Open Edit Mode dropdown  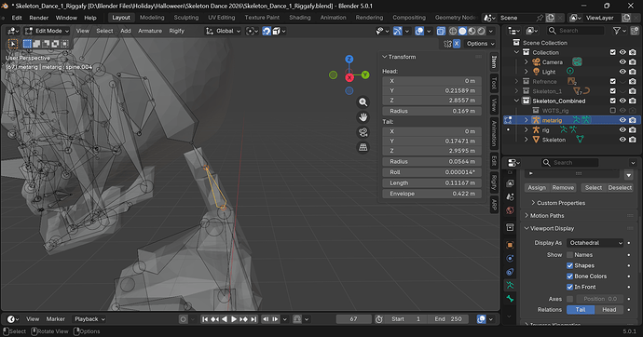[48, 31]
